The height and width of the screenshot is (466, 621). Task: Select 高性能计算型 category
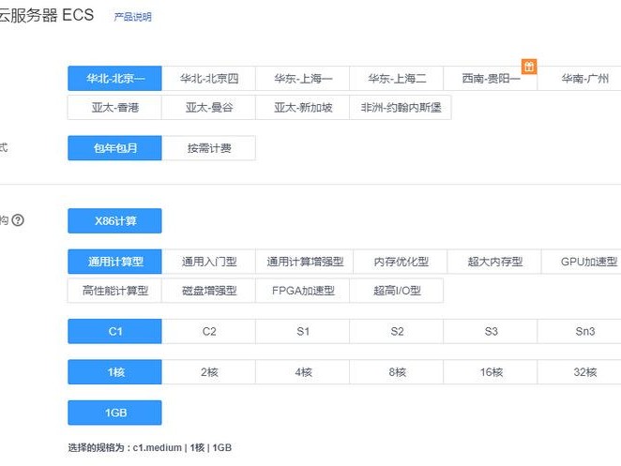pyautogui.click(x=114, y=291)
